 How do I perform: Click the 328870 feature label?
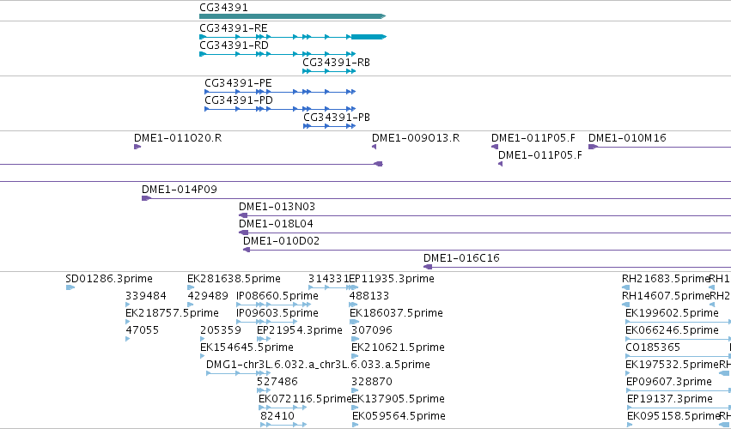coord(372,382)
